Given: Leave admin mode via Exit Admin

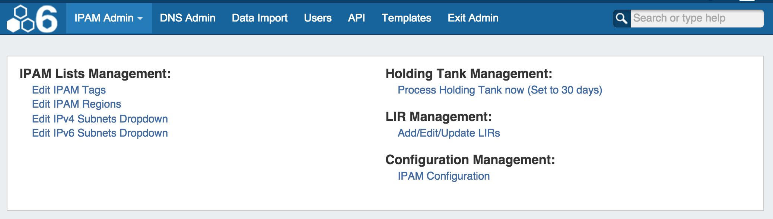Looking at the screenshot, I should pos(473,18).
